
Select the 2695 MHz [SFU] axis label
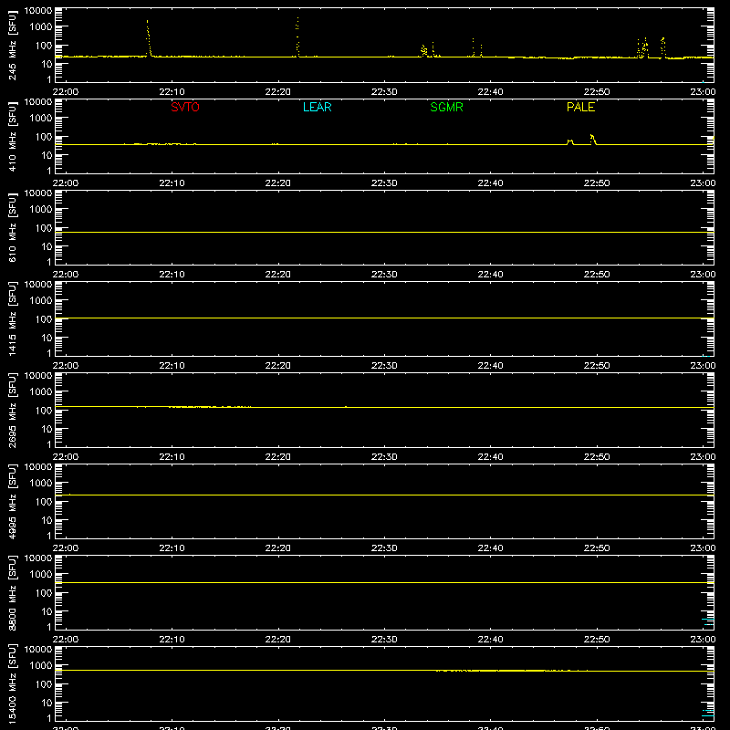12,410
